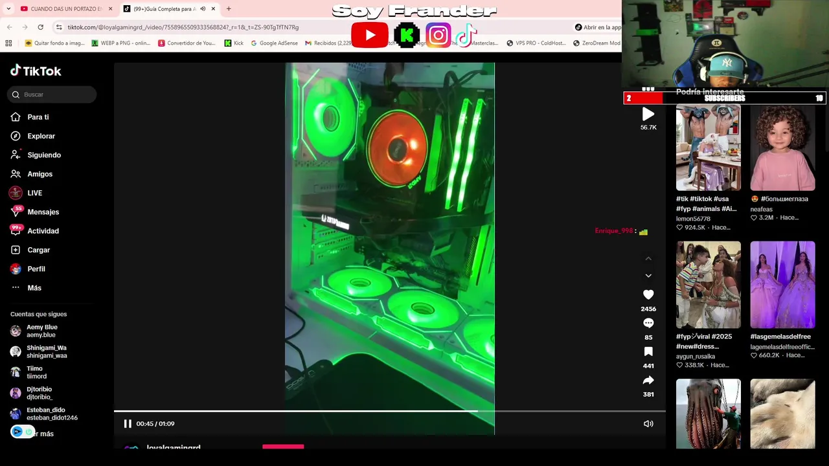Open neafeas username link

(x=761, y=209)
